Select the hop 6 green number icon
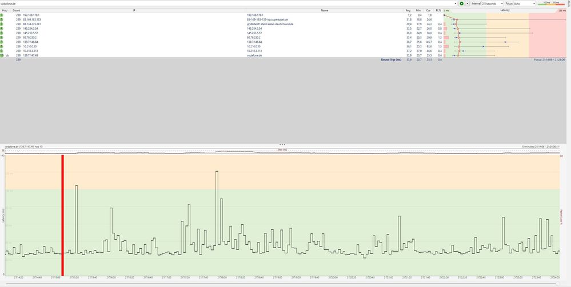Screen dimensions: 571x287 click(x=2, y=38)
